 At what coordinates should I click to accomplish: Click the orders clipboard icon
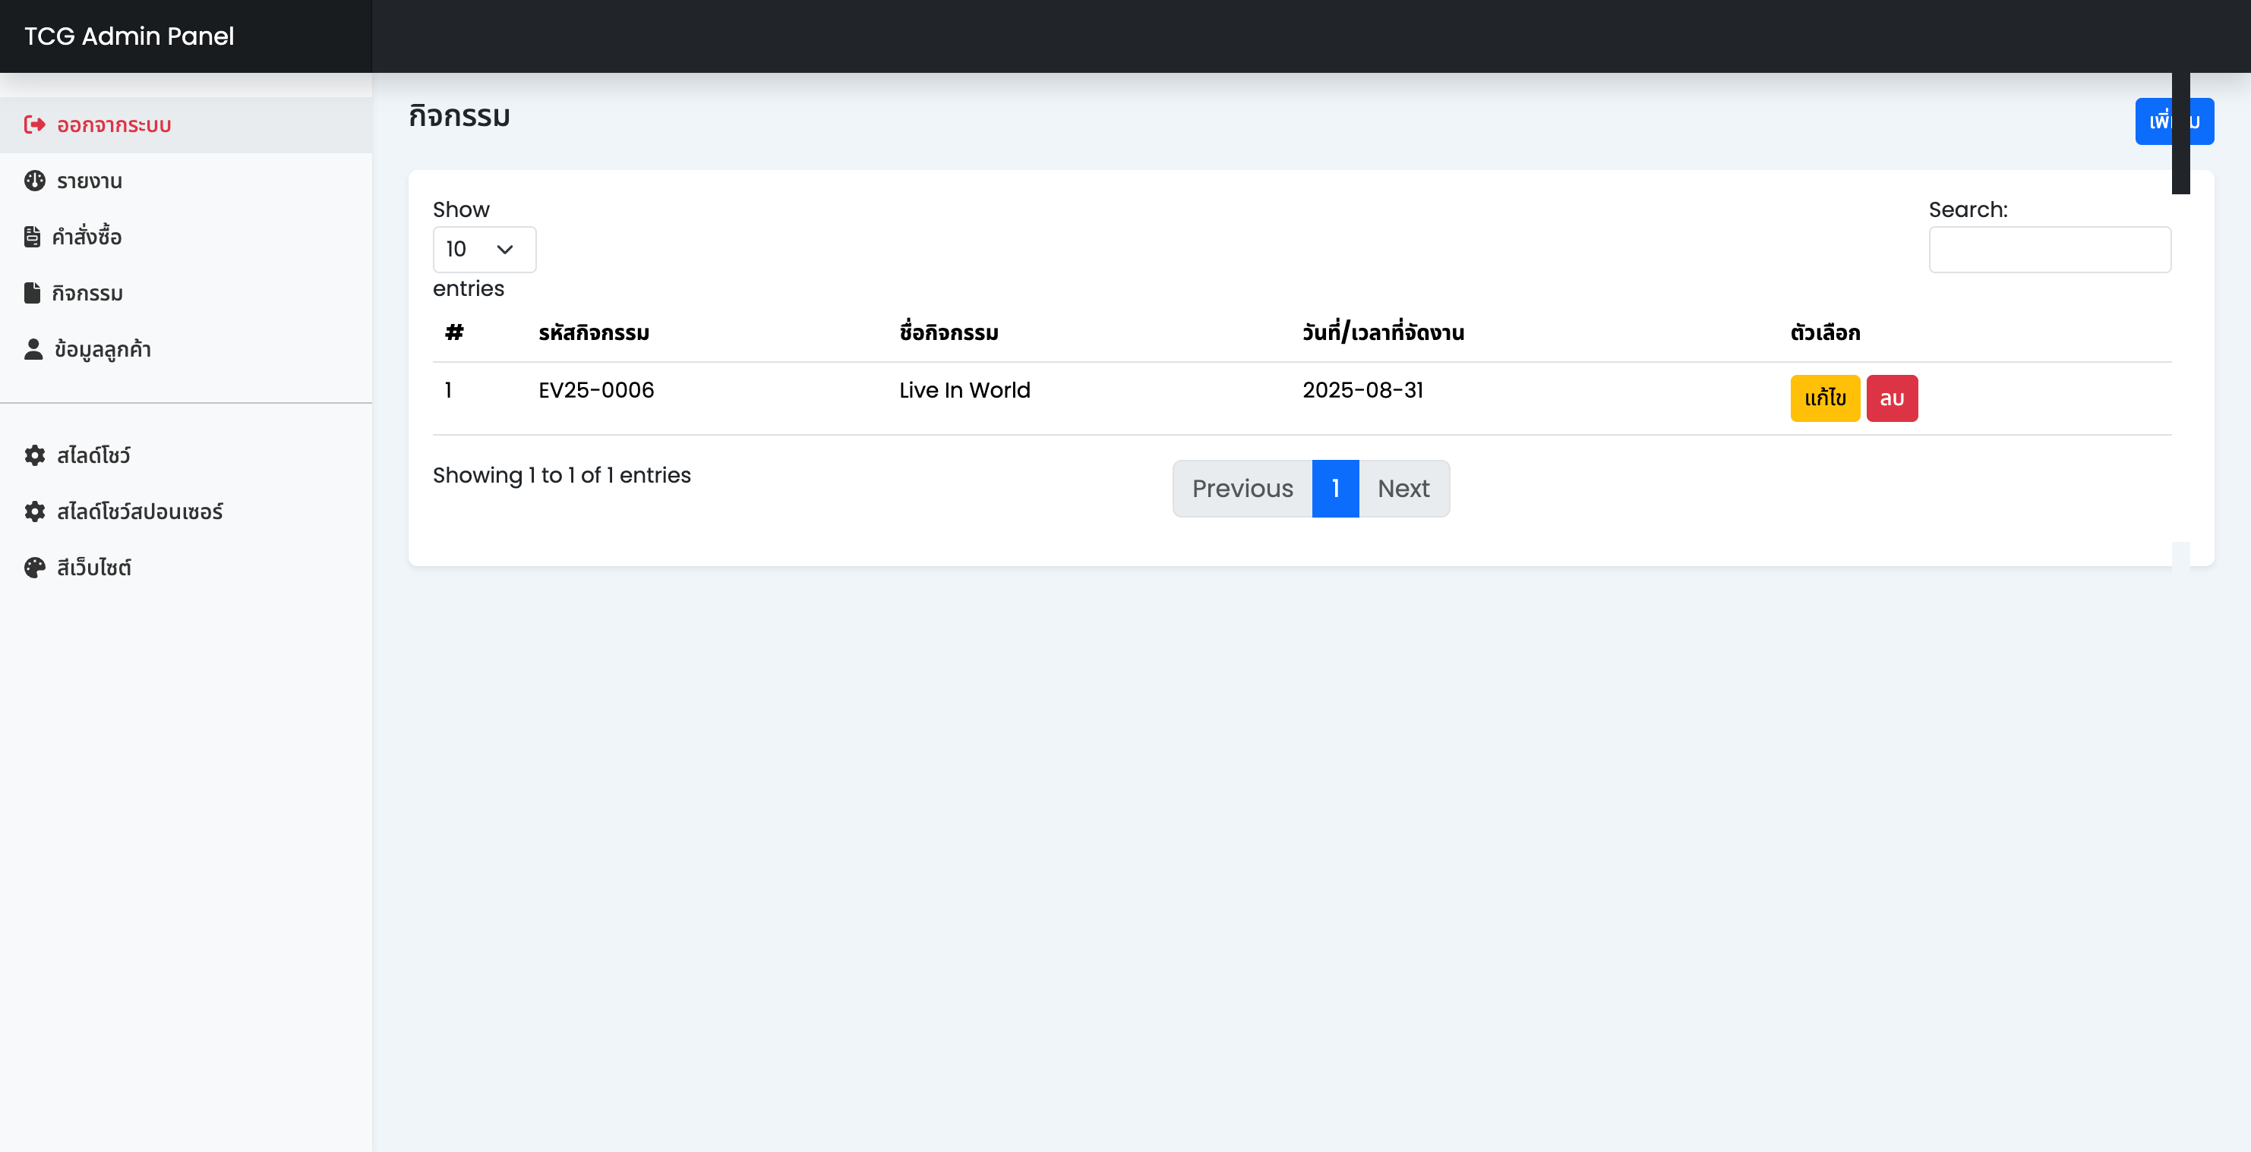[33, 237]
